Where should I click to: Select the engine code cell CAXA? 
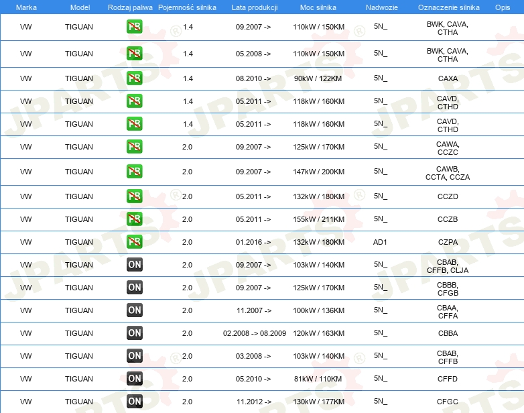click(448, 78)
